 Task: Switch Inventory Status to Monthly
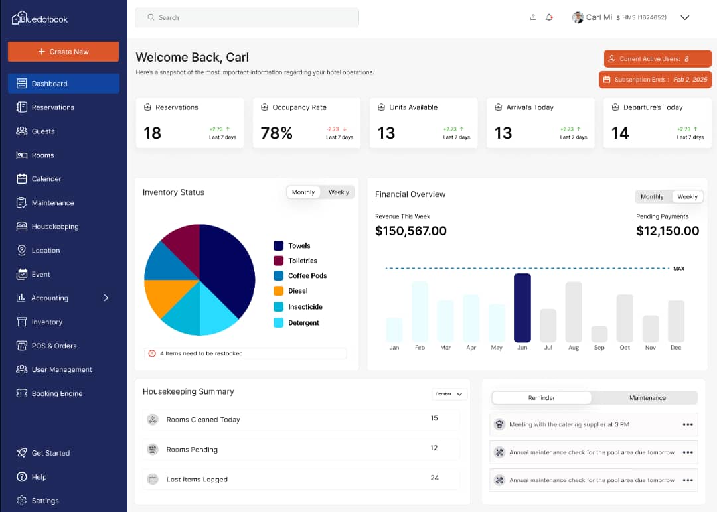coord(303,192)
